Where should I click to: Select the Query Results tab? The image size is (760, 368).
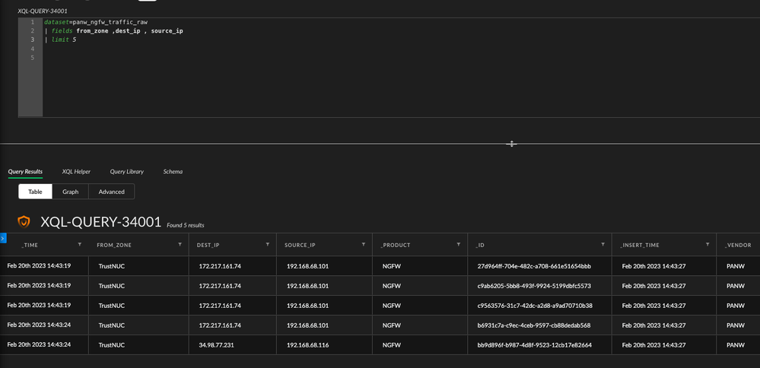pos(25,172)
